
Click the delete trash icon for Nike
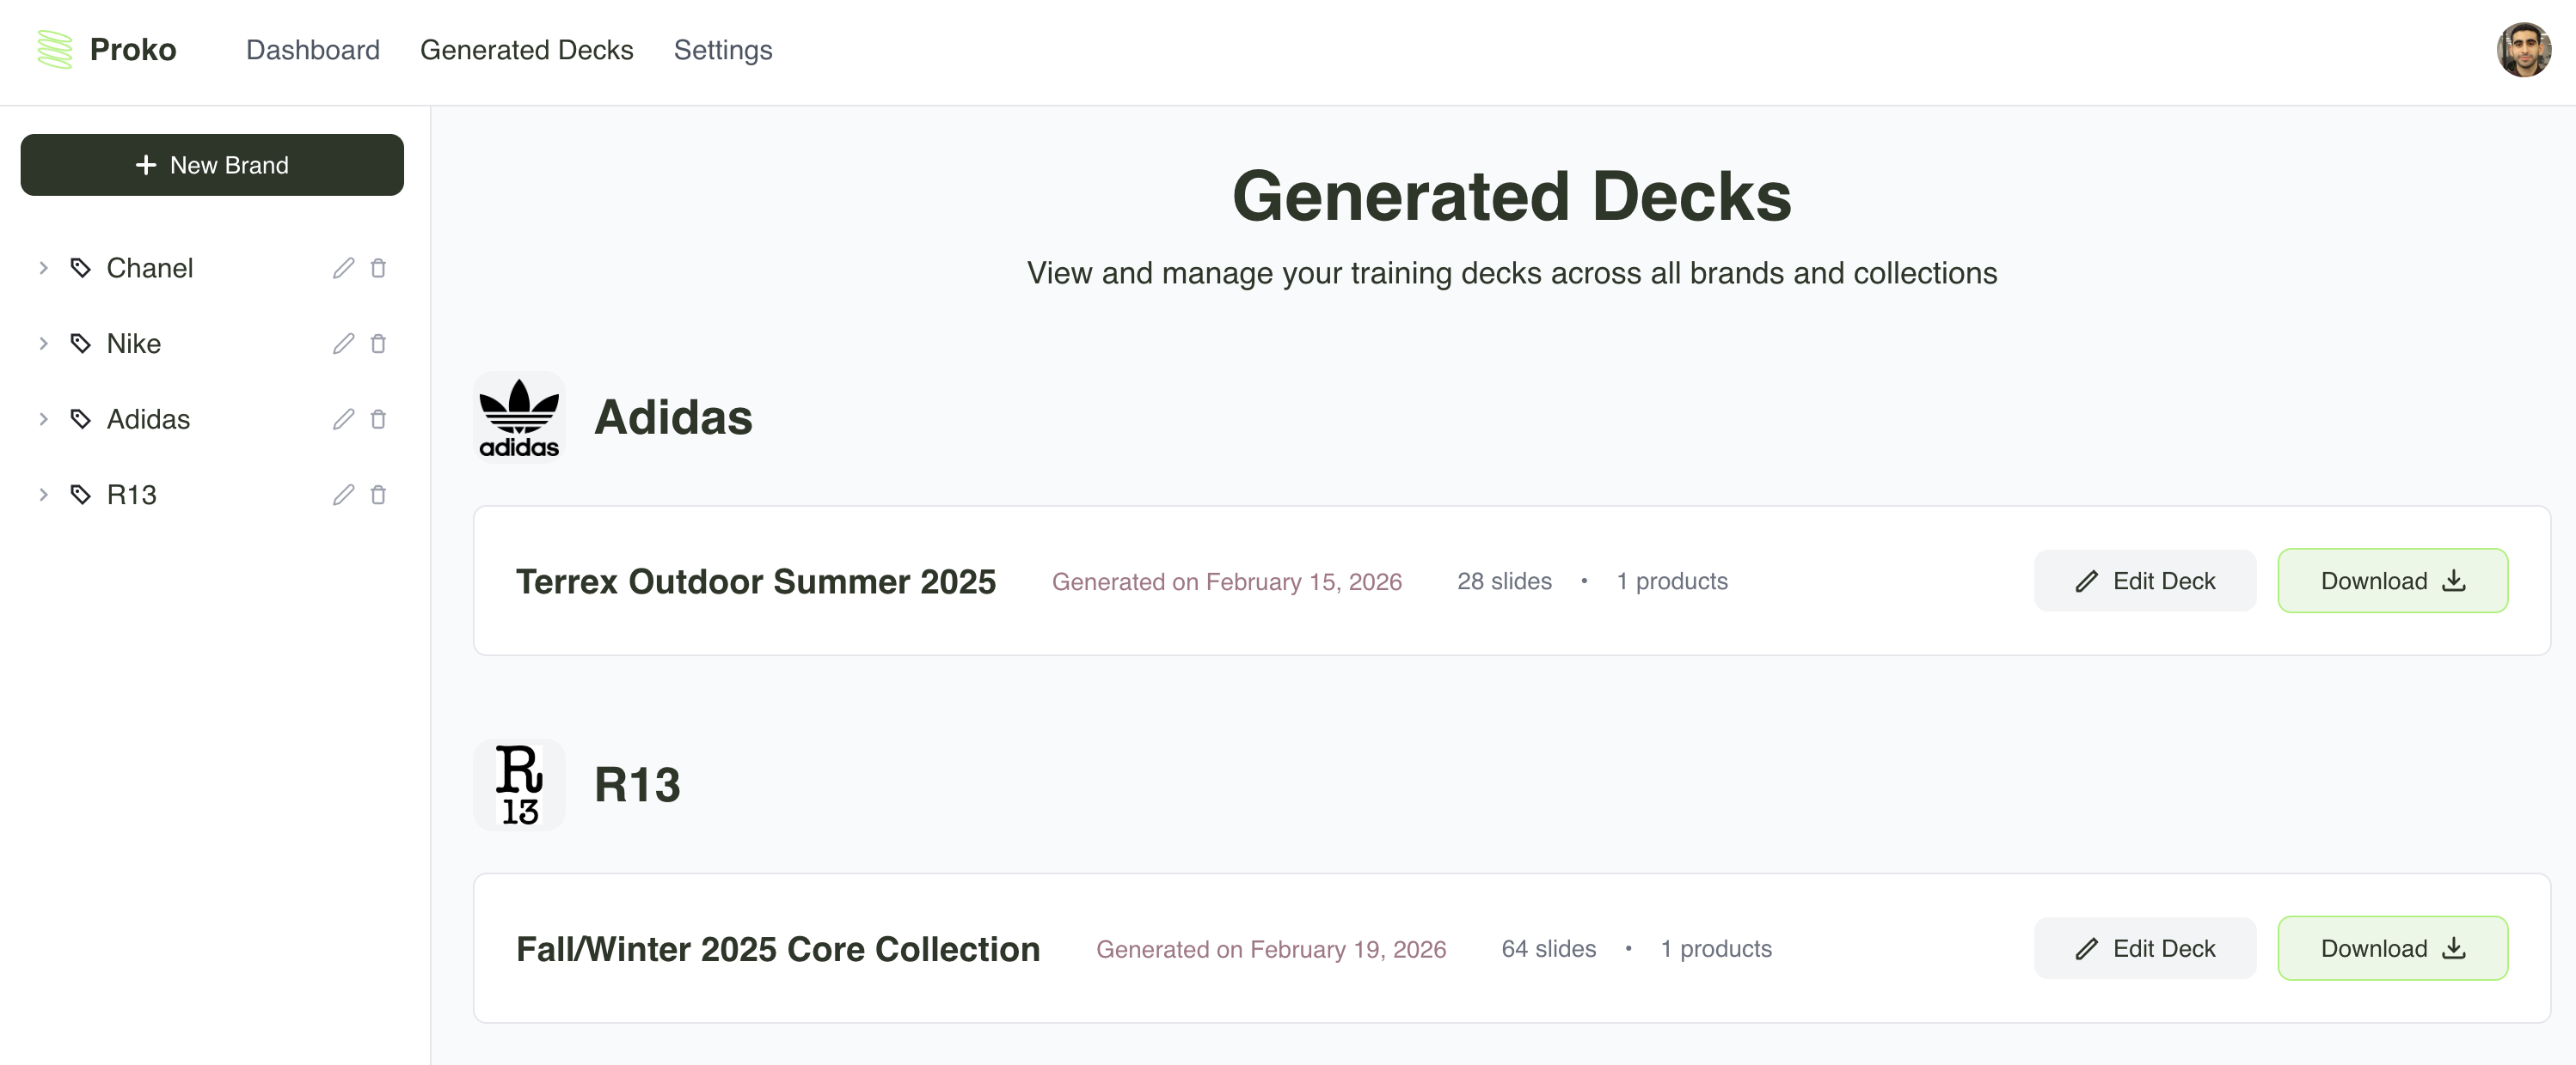tap(378, 344)
